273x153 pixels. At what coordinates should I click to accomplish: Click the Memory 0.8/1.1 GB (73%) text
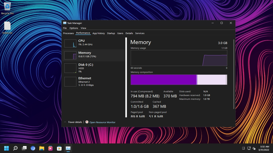coord(87,56)
